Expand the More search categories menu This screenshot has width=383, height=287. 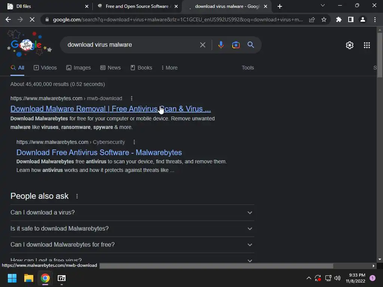(x=169, y=68)
